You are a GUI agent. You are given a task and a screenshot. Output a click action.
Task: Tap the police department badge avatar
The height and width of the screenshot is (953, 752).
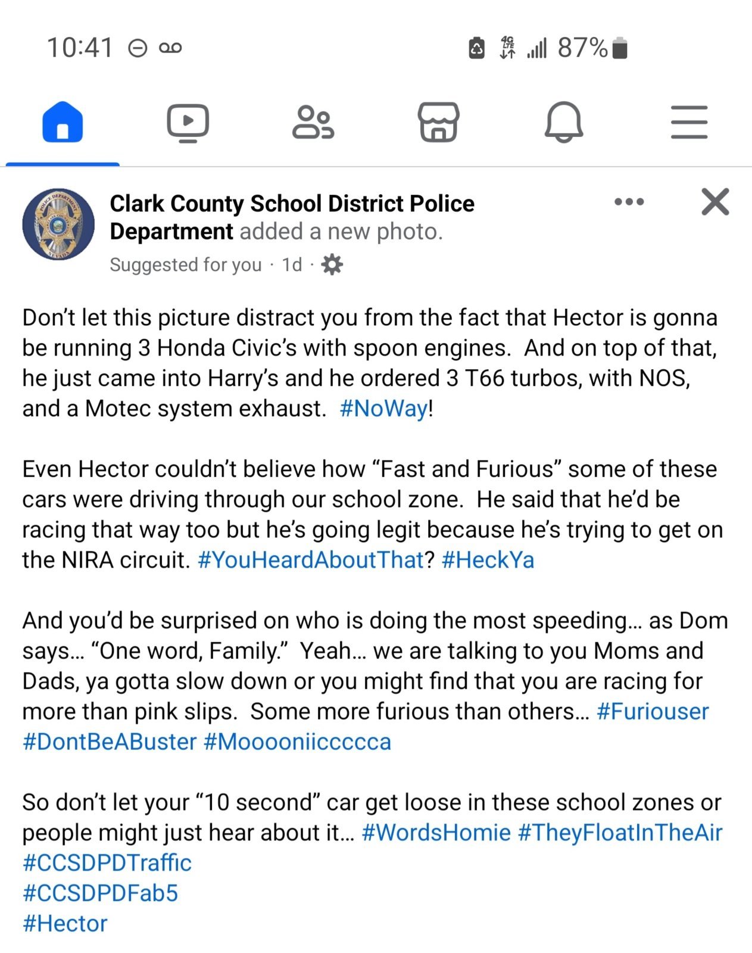coord(58,225)
